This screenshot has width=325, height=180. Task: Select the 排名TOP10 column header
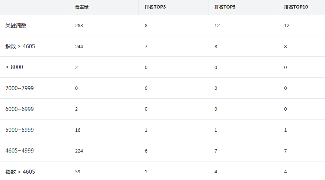(296, 7)
